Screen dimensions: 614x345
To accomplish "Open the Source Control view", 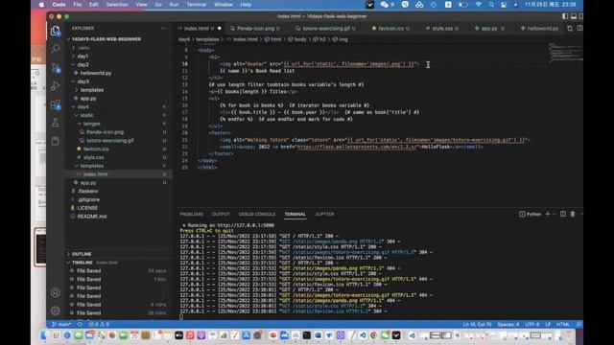I will pos(56,67).
